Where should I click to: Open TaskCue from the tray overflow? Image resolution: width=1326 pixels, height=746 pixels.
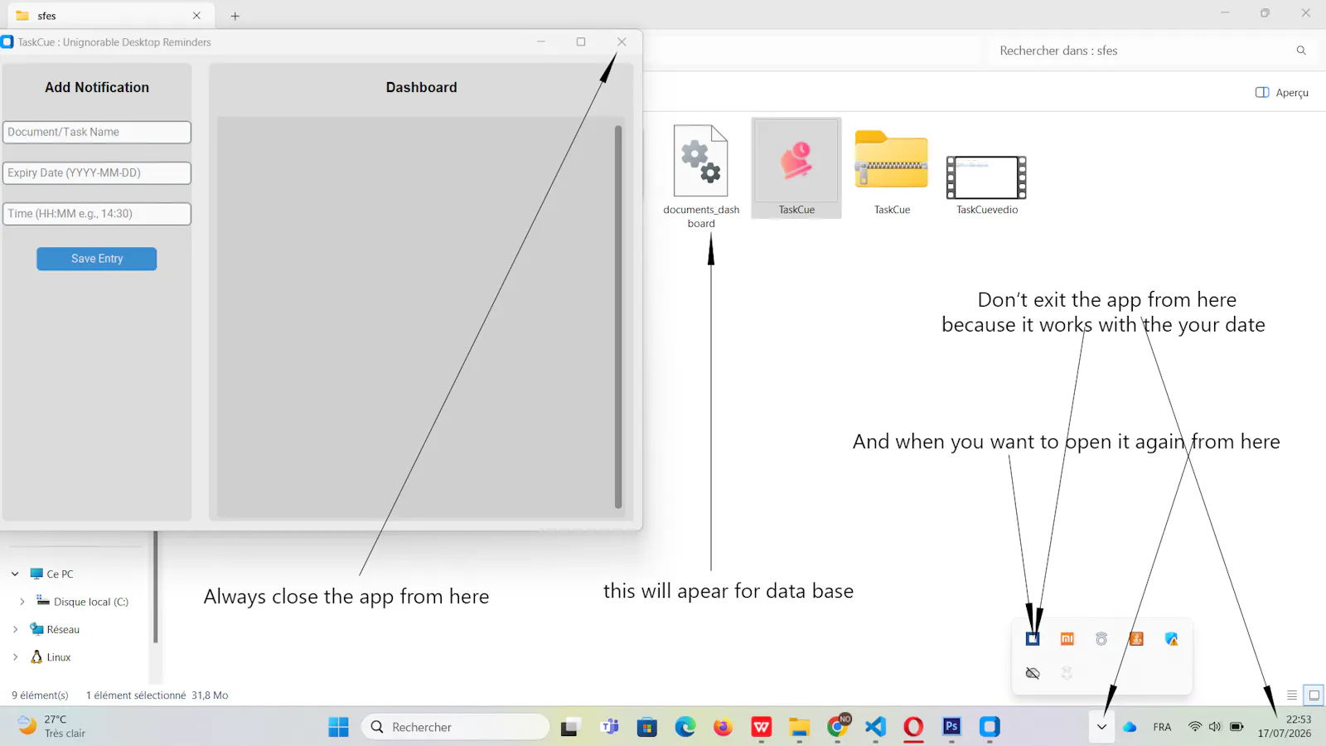1033,639
